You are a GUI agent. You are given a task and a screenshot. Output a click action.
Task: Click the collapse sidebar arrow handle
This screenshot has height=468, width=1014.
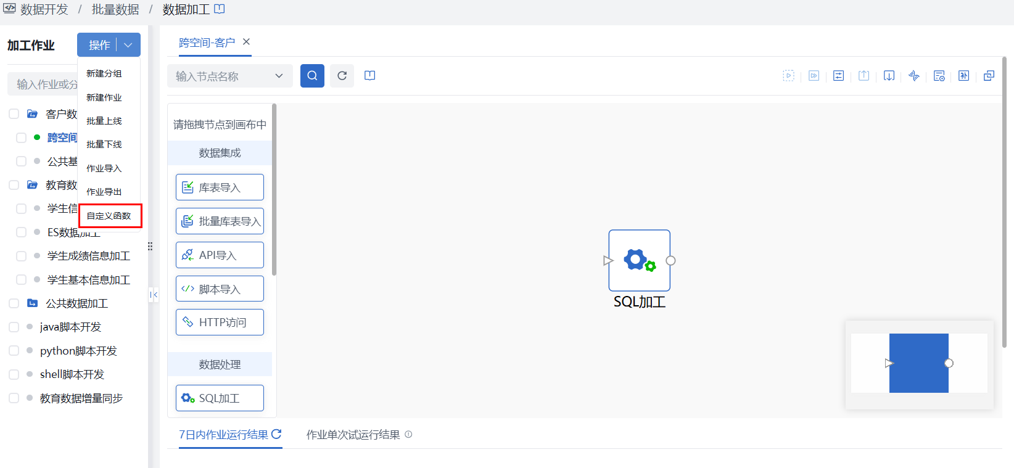154,295
